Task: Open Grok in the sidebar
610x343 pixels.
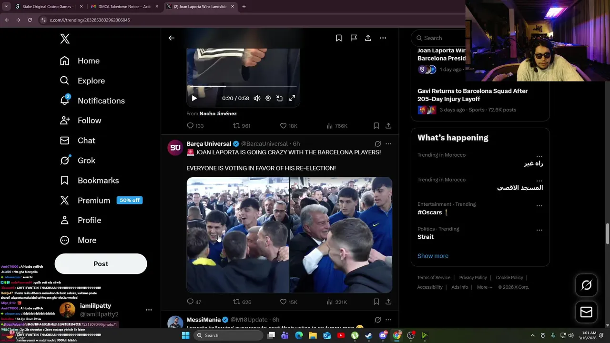Action: pos(78,161)
